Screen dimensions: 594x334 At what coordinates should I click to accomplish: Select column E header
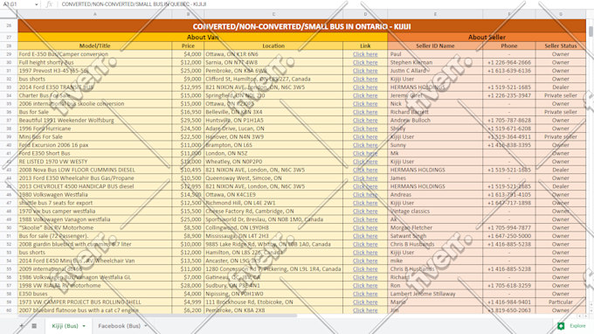435,14
